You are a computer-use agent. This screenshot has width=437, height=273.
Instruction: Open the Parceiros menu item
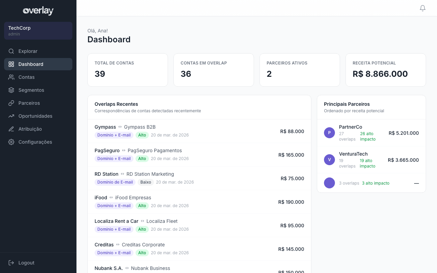pyautogui.click(x=28, y=103)
